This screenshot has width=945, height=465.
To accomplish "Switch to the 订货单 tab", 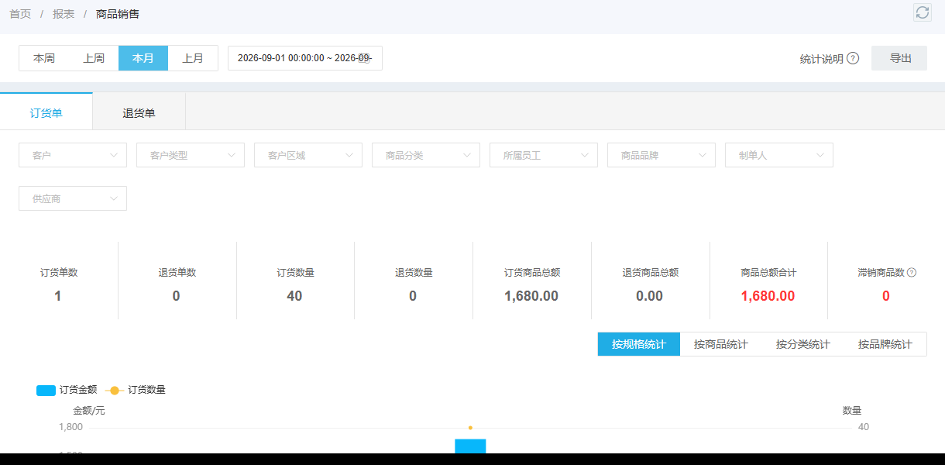I will [x=46, y=112].
